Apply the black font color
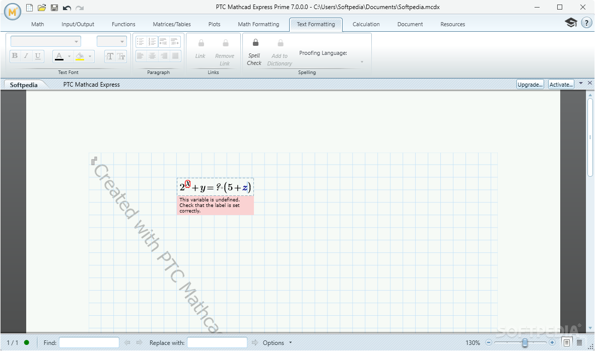 59,56
